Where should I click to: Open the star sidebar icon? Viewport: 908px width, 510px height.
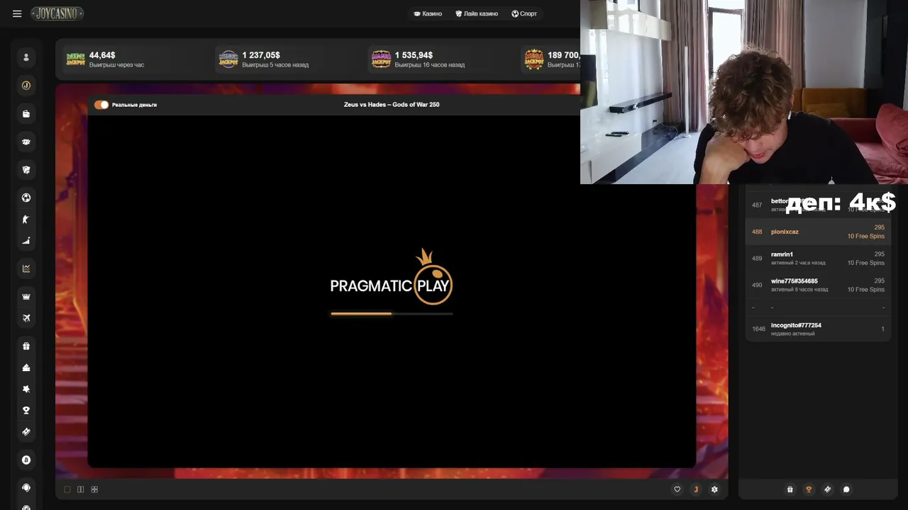(x=26, y=389)
